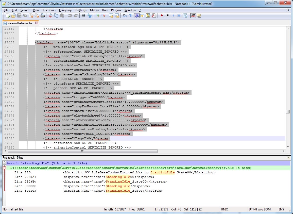Click editor horizontal scrollbar left arrow

pos(5,151)
